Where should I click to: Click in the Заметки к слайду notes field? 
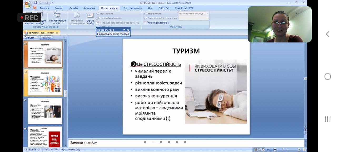186,142
